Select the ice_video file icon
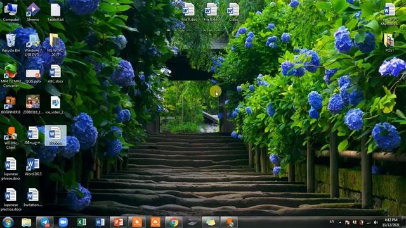Viewport: 406px width, 228px height. (55, 104)
